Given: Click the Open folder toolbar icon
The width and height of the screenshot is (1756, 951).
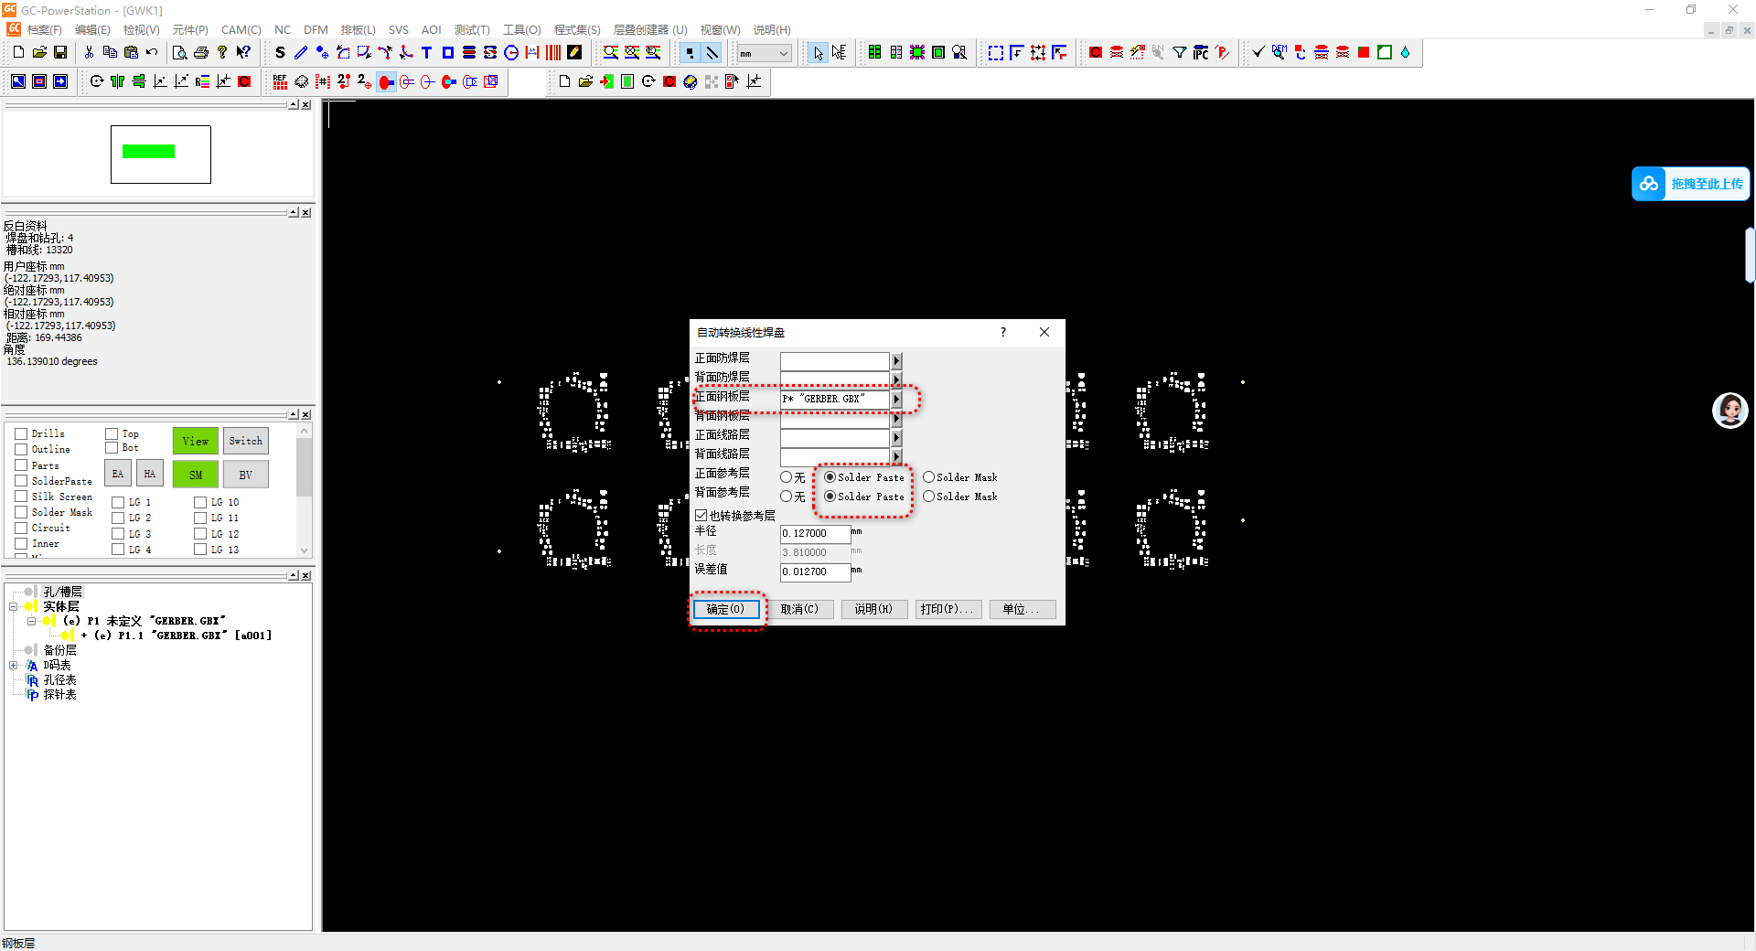Looking at the screenshot, I should [39, 52].
